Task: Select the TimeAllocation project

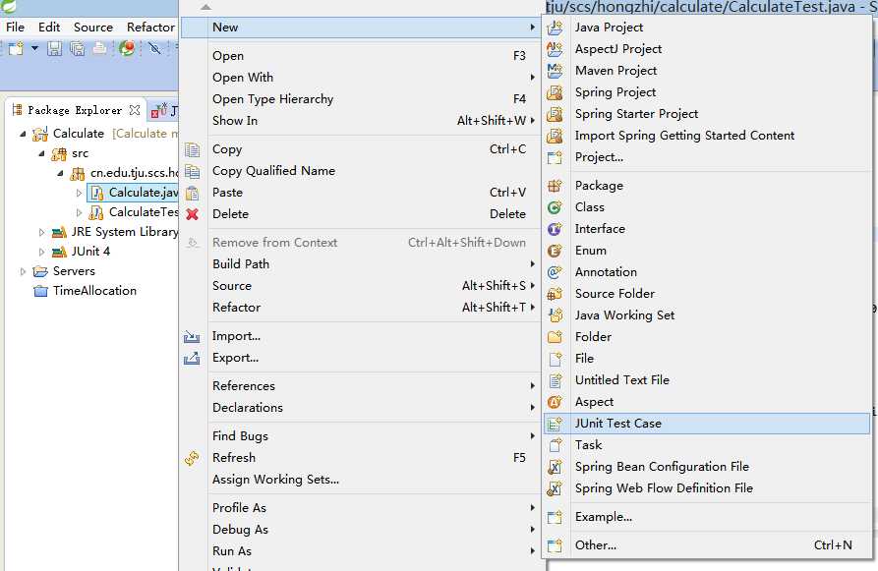Action: click(94, 291)
